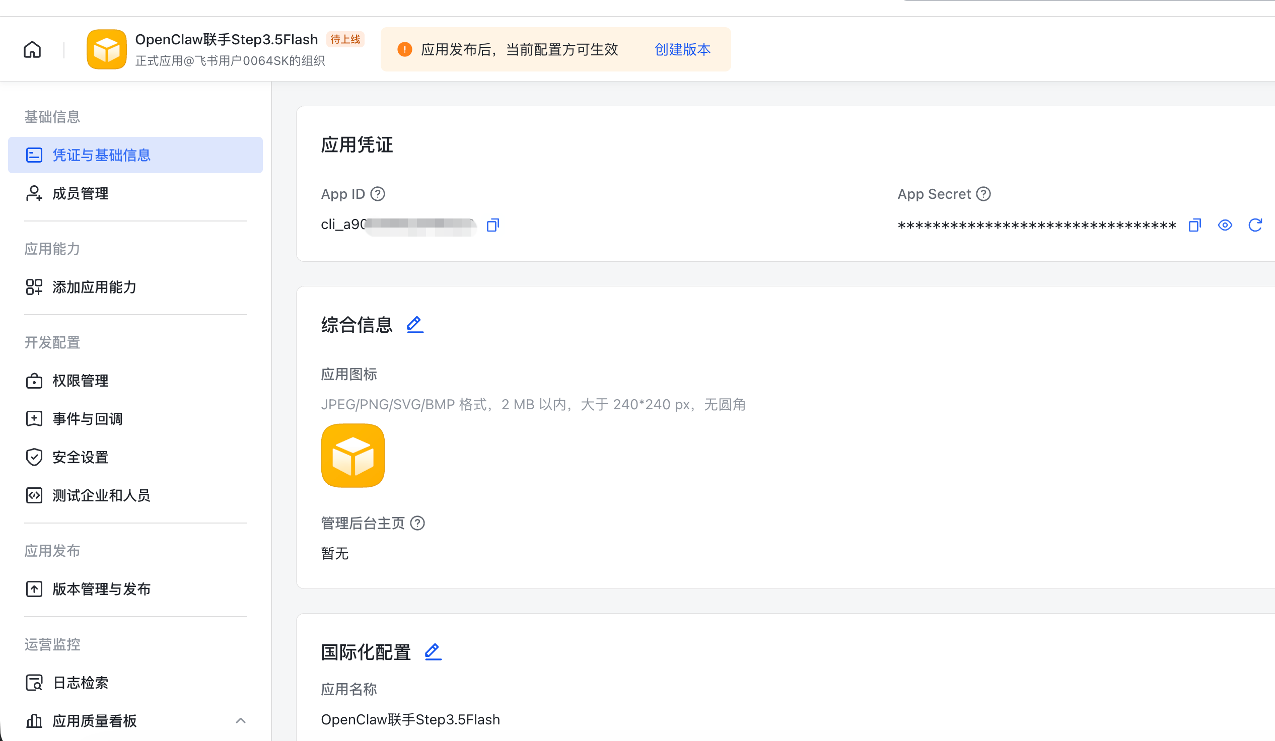Go to 添加应用能力 page
1275x741 pixels.
pyautogui.click(x=95, y=287)
